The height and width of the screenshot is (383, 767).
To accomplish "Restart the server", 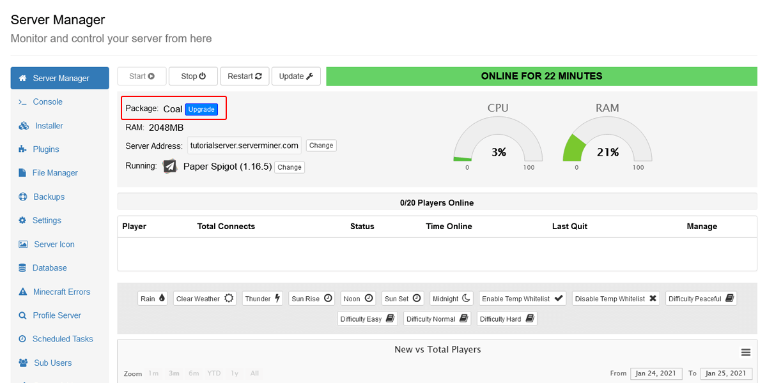I will coord(245,76).
